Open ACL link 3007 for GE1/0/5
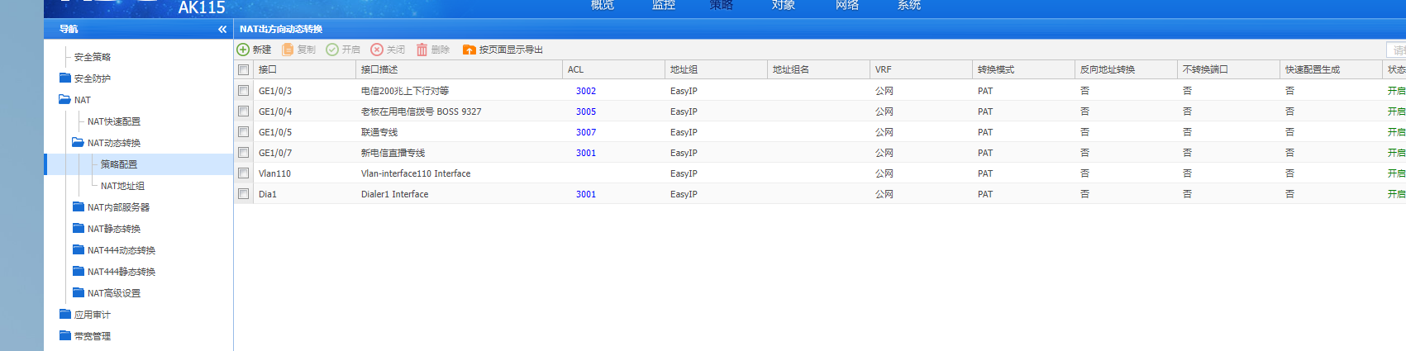Image resolution: width=1406 pixels, height=351 pixels. tap(585, 132)
